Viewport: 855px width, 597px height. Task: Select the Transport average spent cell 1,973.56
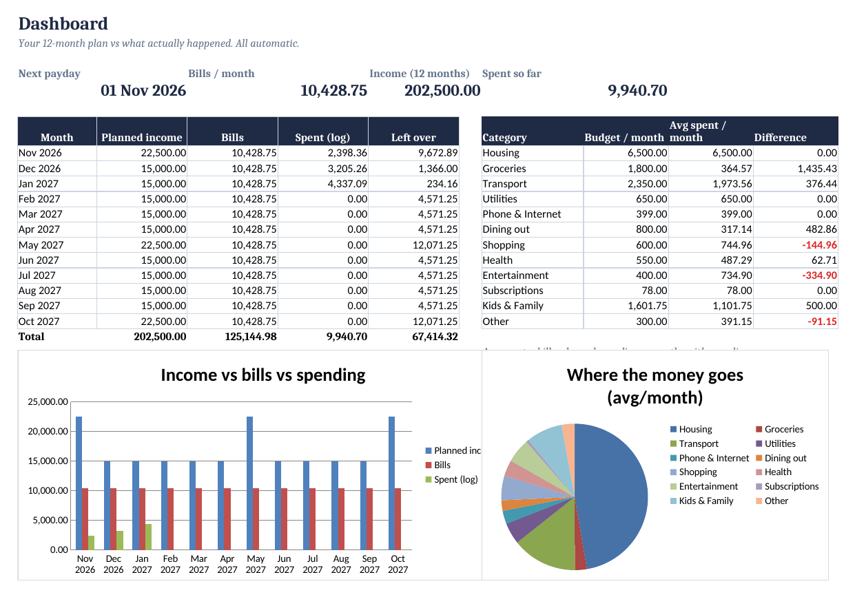[711, 183]
